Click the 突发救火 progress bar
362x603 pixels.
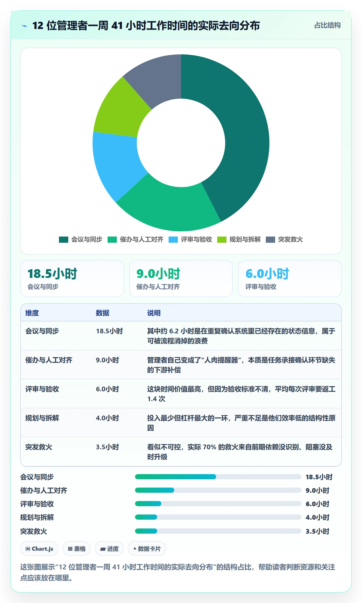coord(218,531)
